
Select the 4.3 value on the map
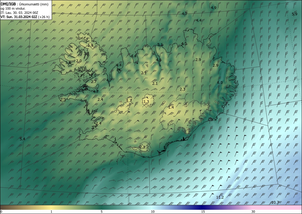(184, 43)
